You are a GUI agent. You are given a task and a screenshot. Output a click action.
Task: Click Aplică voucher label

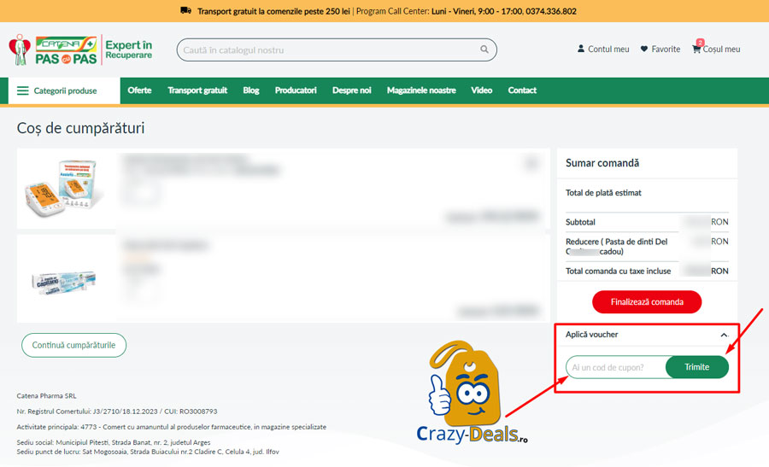click(x=591, y=334)
